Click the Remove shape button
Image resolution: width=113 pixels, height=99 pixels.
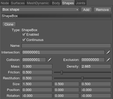coord(102,10)
